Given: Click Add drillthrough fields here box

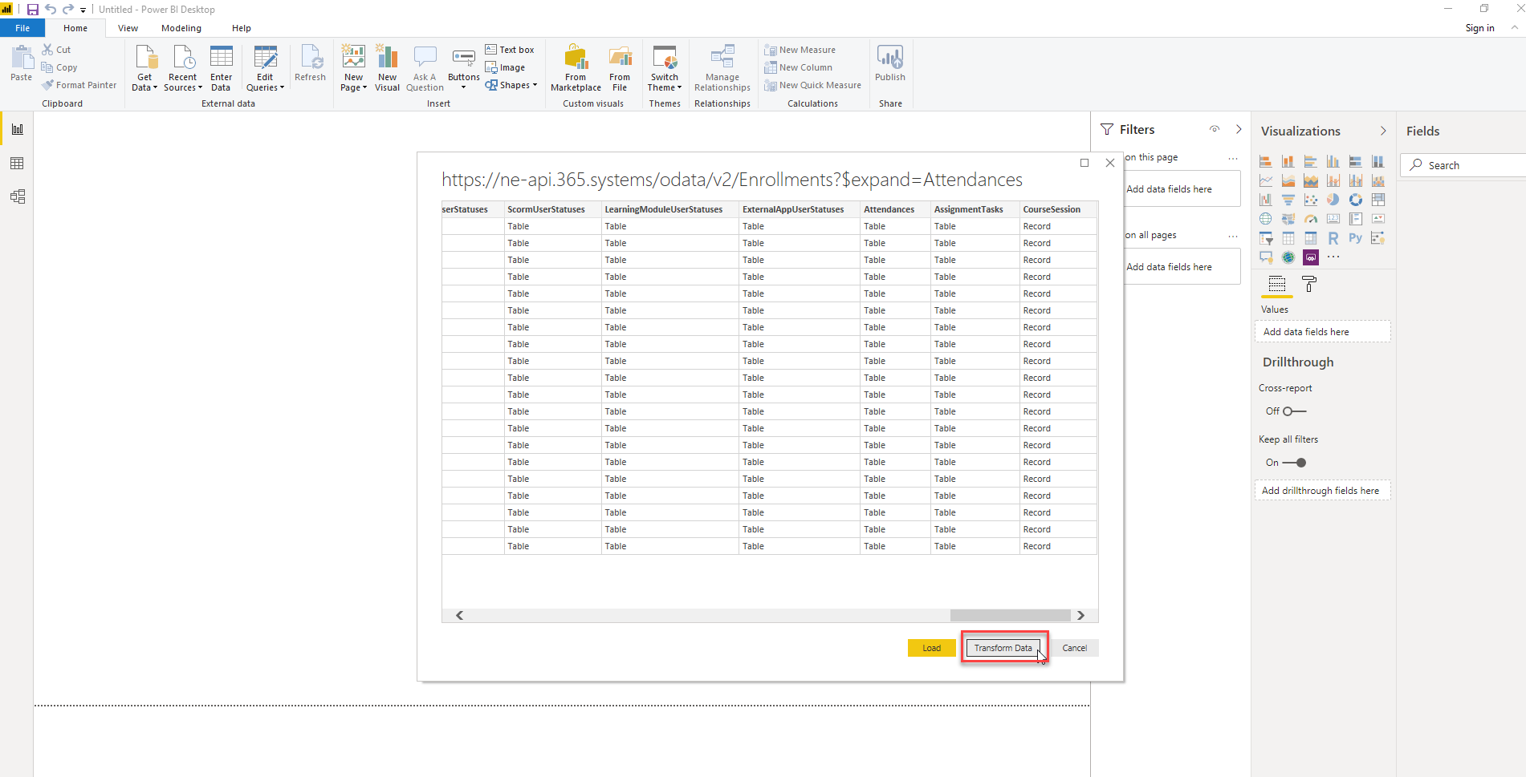Looking at the screenshot, I should 1322,491.
